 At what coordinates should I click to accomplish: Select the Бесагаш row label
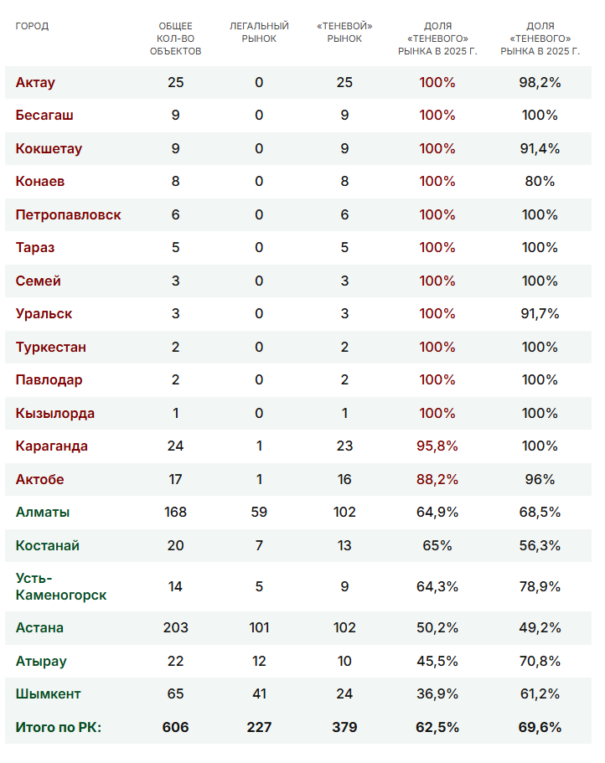[x=45, y=116]
